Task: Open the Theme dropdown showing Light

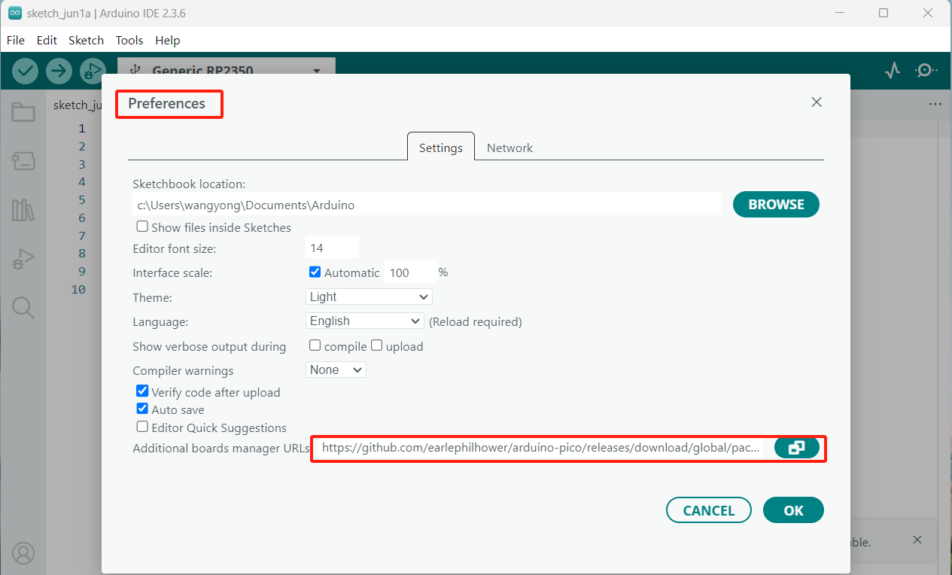Action: (369, 297)
